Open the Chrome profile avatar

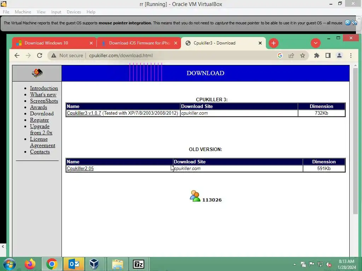click(339, 55)
